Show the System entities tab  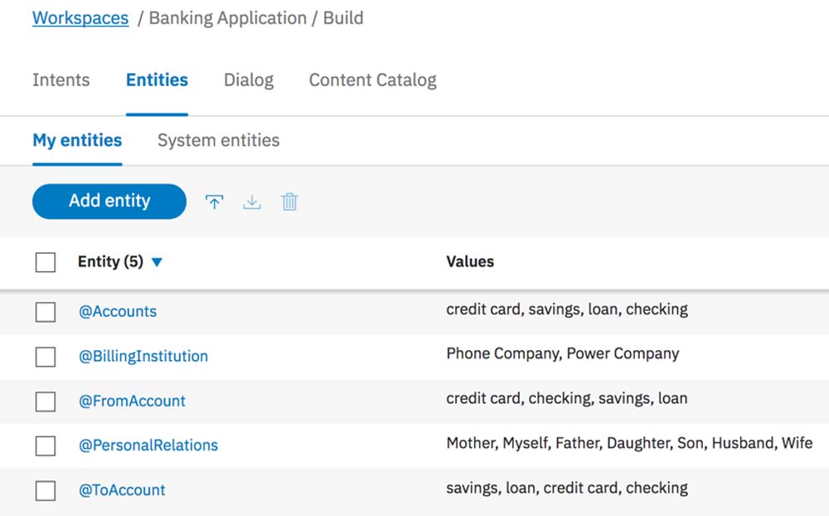[x=218, y=140]
